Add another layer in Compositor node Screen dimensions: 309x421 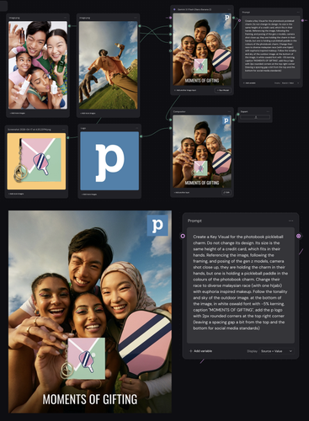[x=181, y=193]
